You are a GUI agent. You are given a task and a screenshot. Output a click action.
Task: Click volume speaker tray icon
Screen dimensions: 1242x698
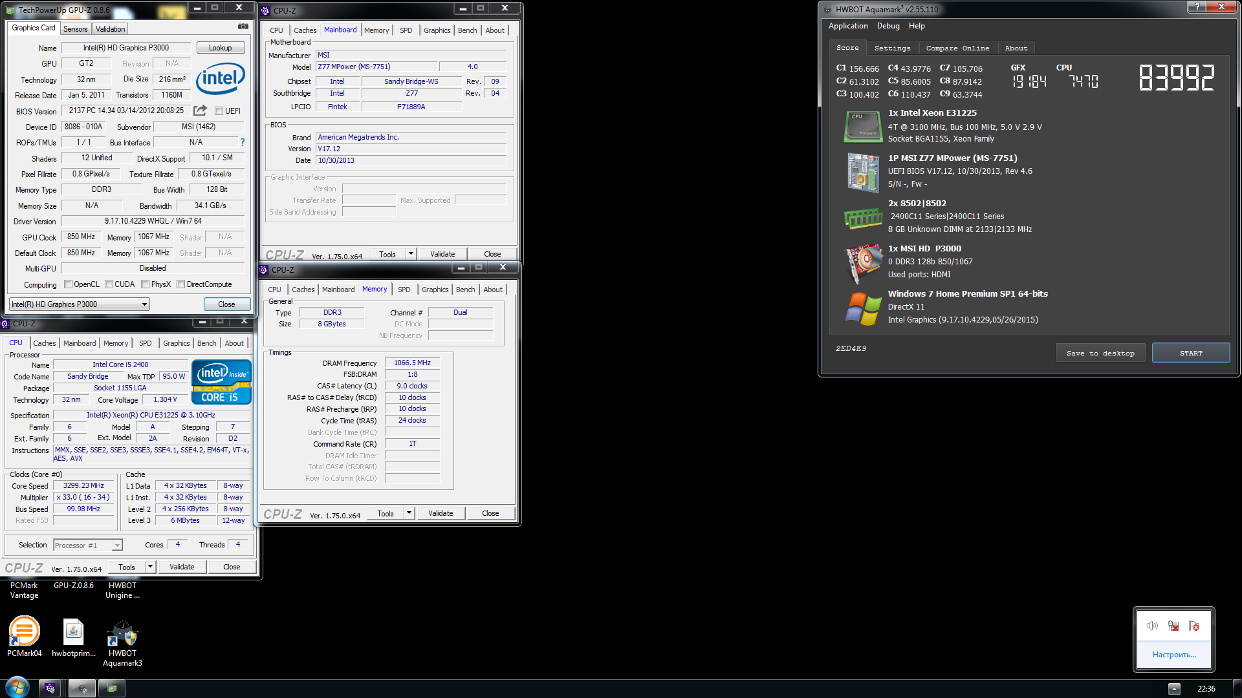click(1153, 626)
